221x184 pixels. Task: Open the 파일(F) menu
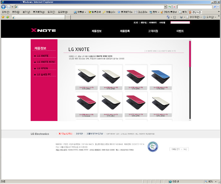point(6,12)
